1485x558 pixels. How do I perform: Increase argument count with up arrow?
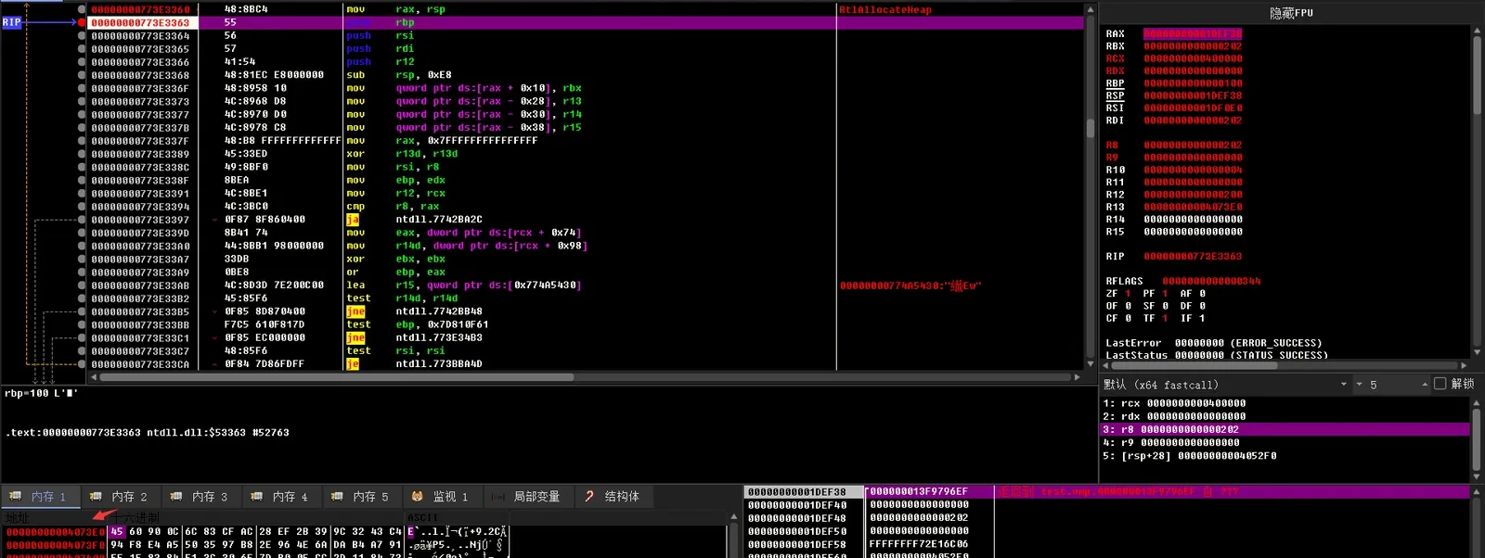(x=1425, y=385)
